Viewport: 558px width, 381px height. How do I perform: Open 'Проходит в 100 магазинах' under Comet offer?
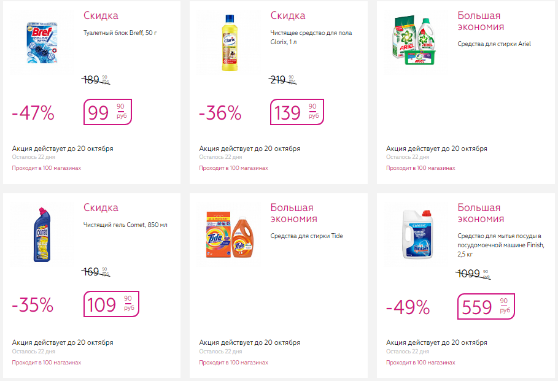click(x=47, y=363)
